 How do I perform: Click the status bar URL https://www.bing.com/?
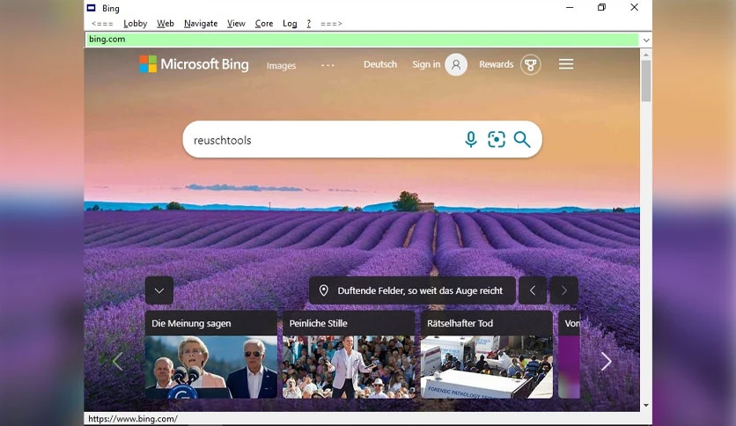point(133,419)
